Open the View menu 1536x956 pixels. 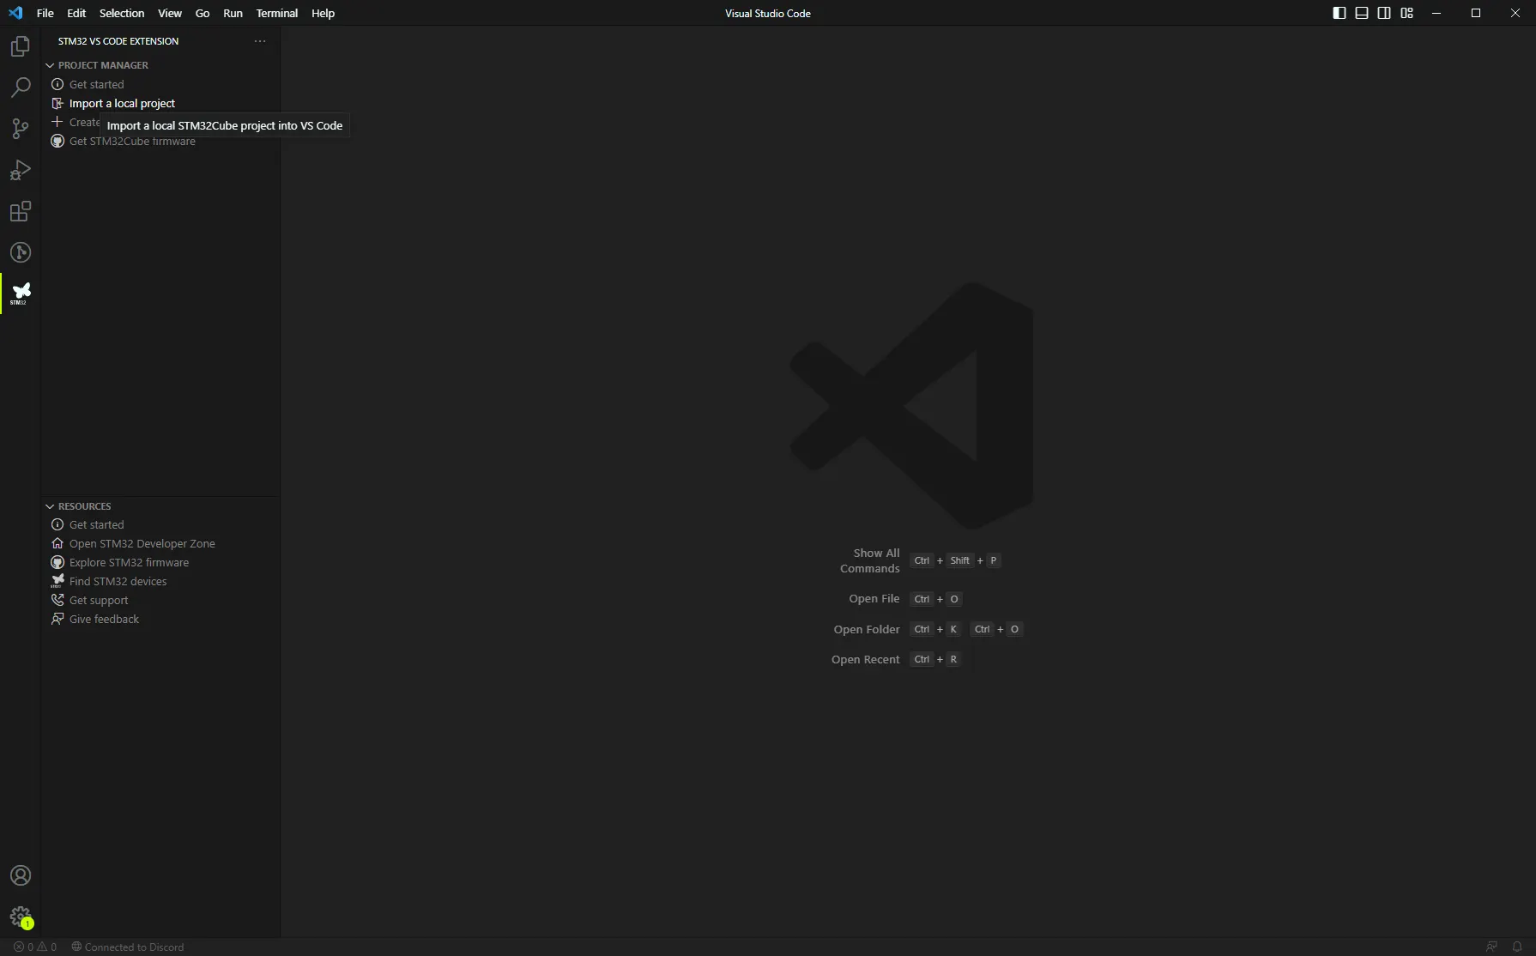pyautogui.click(x=170, y=13)
